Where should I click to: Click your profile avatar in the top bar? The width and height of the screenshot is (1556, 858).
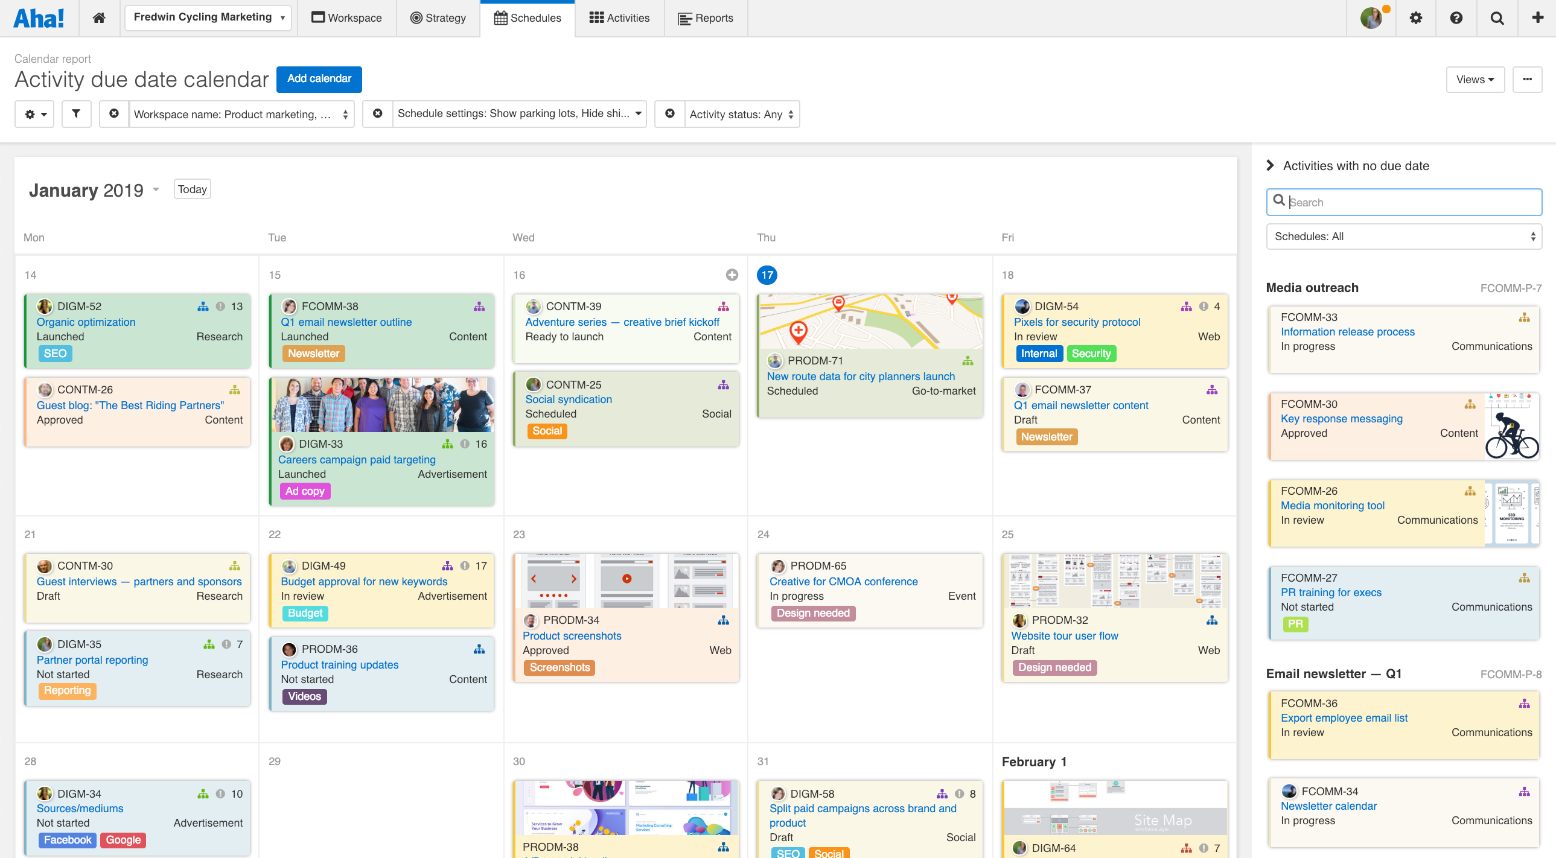tap(1371, 17)
